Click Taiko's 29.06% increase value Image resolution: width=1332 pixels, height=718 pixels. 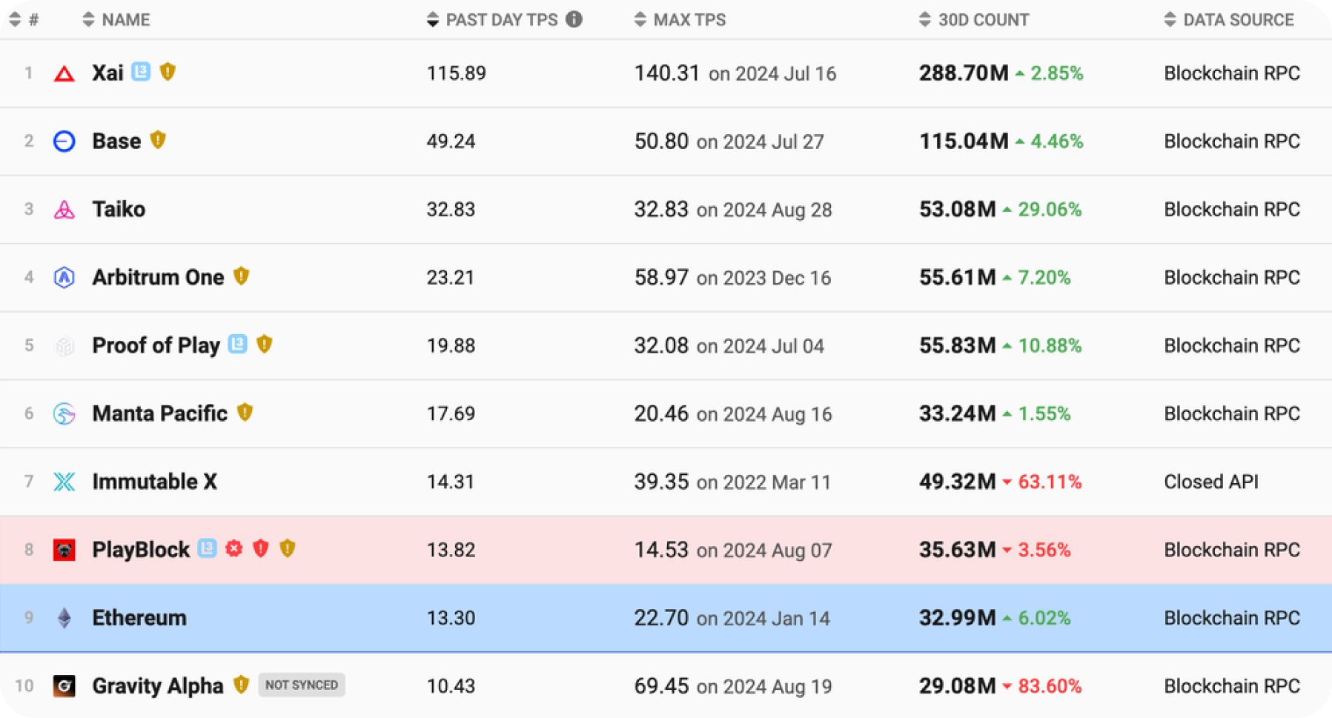[1050, 209]
